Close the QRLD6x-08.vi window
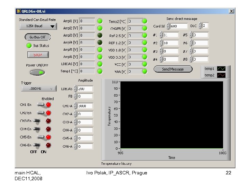 click(x=231, y=11)
